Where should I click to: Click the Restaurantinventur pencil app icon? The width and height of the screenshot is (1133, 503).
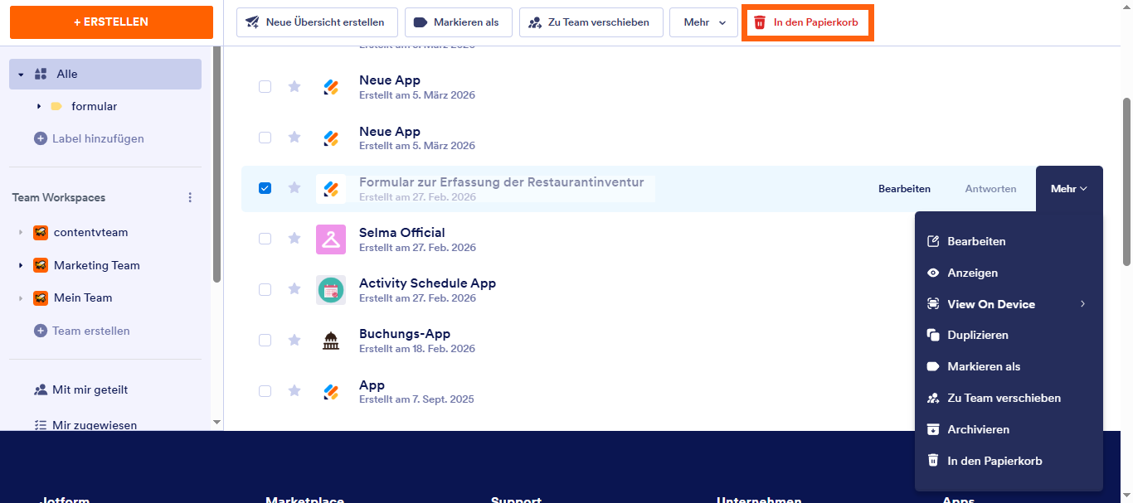[331, 189]
